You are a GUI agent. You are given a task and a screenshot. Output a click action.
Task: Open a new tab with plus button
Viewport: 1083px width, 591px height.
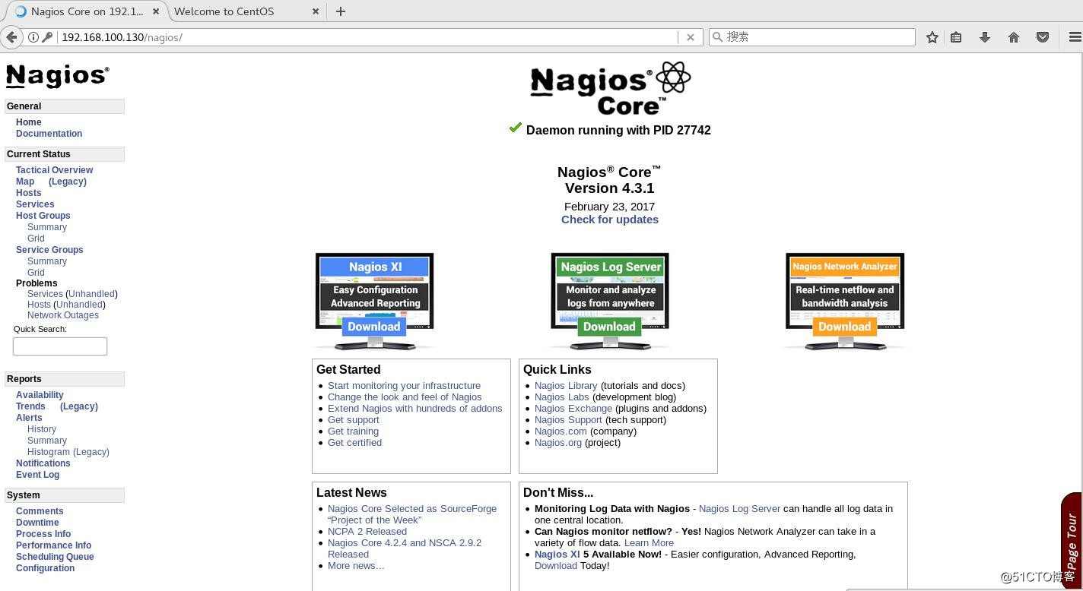(341, 11)
